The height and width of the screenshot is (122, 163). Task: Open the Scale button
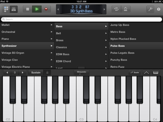tap(135, 73)
